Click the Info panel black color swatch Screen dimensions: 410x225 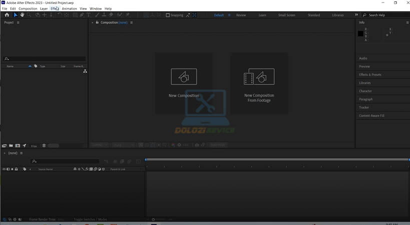click(x=360, y=33)
